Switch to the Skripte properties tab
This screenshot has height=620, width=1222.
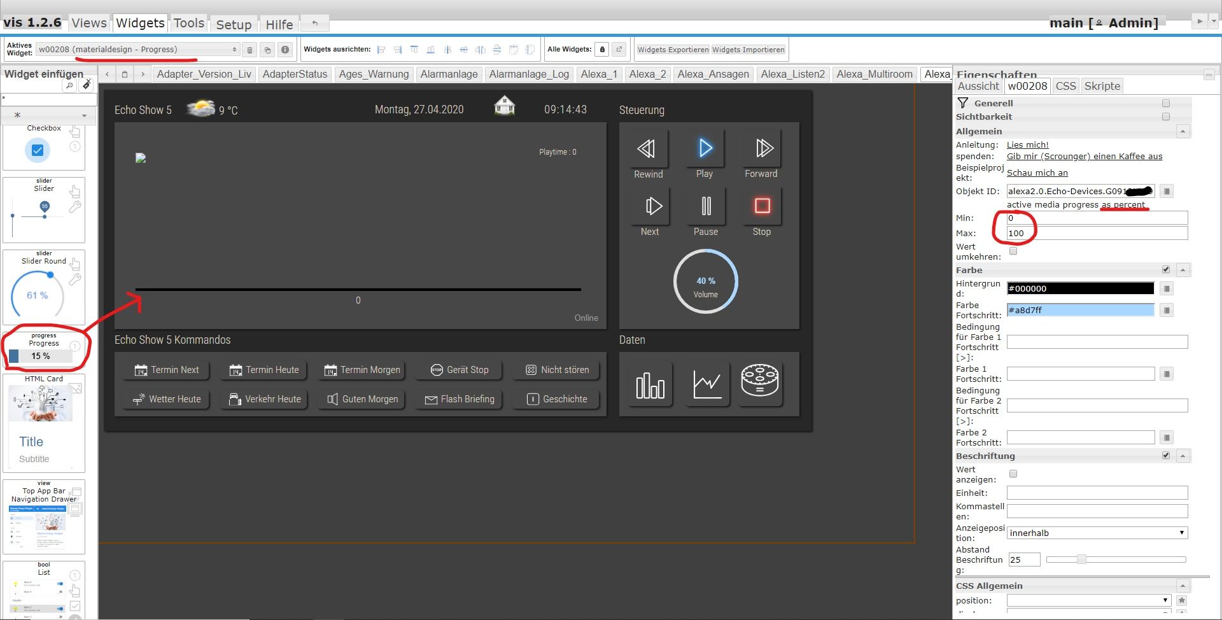(x=1102, y=86)
